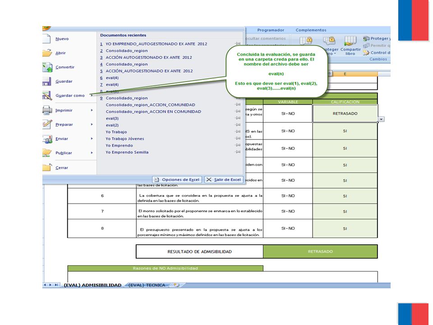Expand the Publicar submenu arrow
Screen dimensions: 433x325
[92, 153]
